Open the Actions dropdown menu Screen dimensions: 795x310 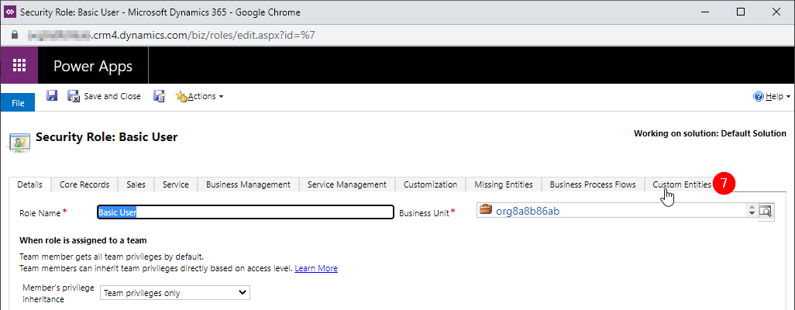point(200,96)
